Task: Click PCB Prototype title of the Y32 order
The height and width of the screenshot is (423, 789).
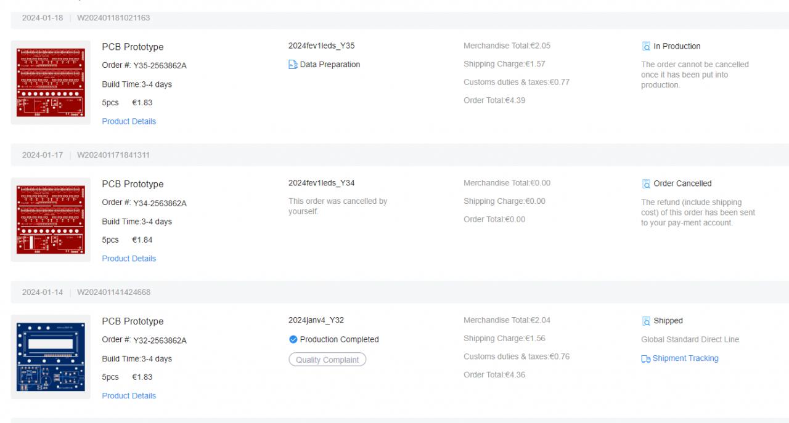Action: (133, 321)
